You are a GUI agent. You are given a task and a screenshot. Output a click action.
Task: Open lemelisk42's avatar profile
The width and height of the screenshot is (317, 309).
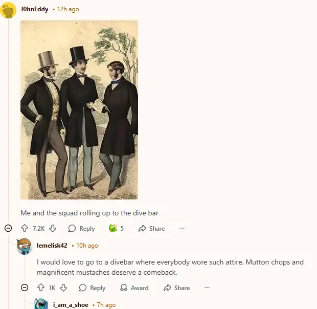pos(25,246)
